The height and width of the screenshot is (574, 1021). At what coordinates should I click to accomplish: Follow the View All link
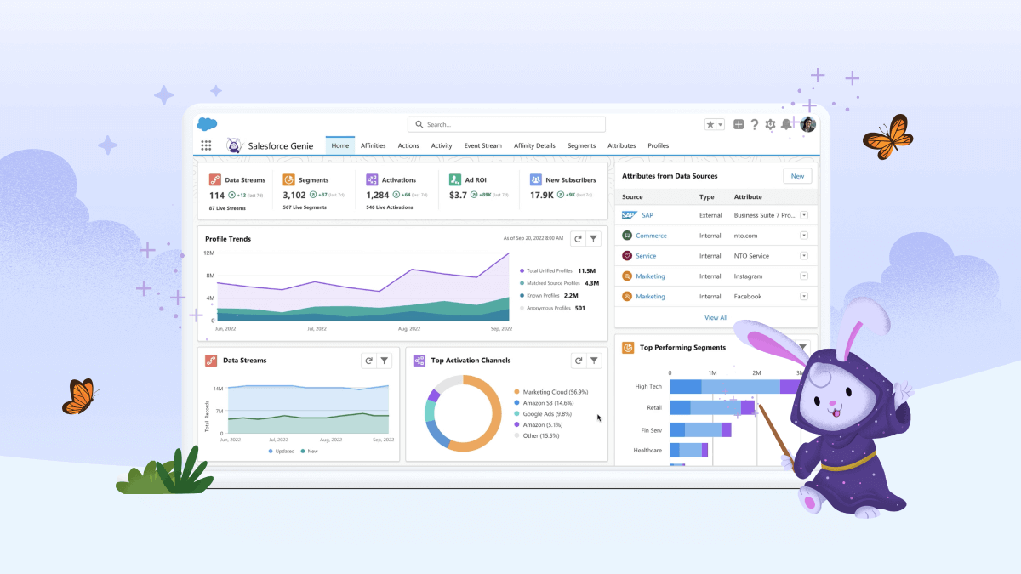coord(716,317)
